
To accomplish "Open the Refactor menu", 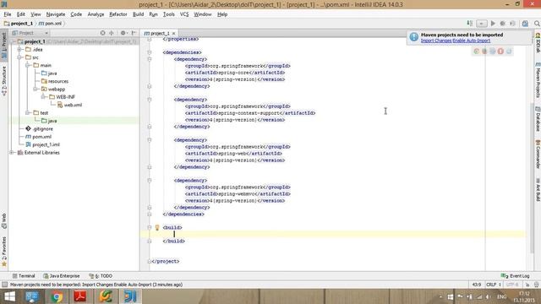I will tap(118, 14).
